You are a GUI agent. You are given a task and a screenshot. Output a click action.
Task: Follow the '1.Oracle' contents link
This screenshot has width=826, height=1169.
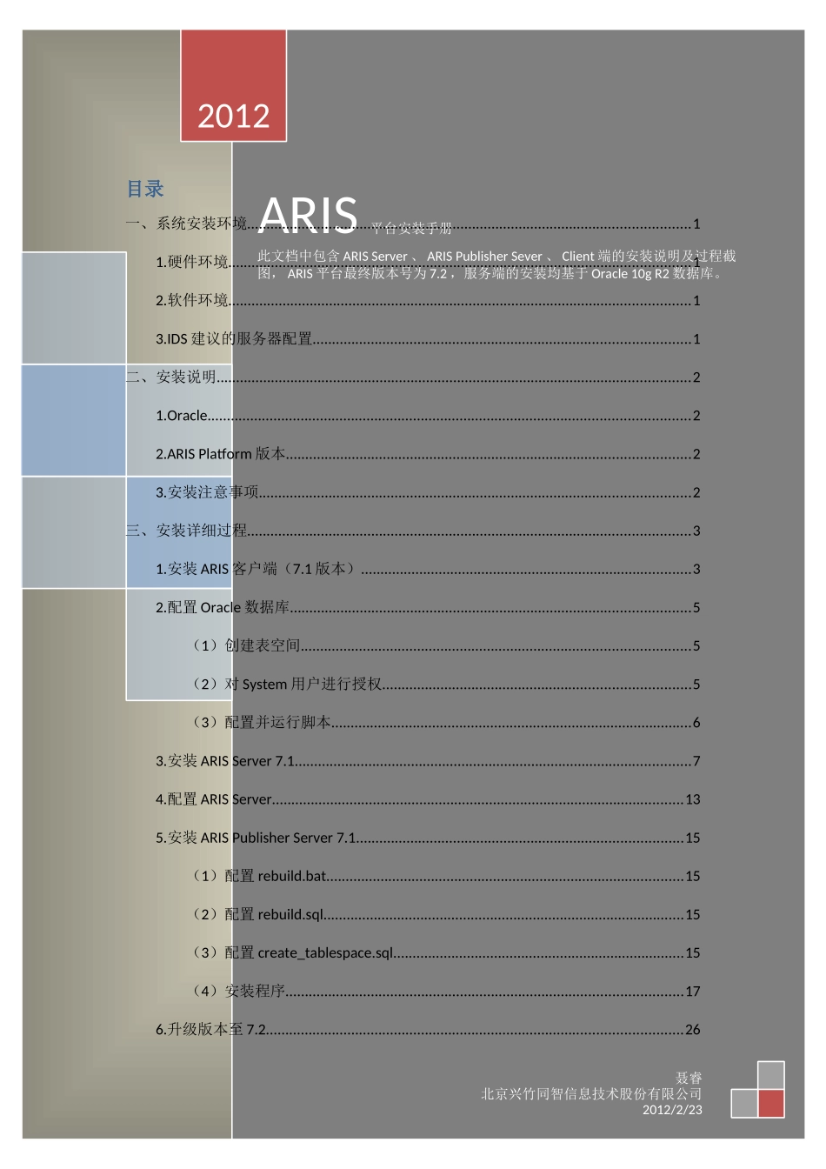click(x=428, y=415)
